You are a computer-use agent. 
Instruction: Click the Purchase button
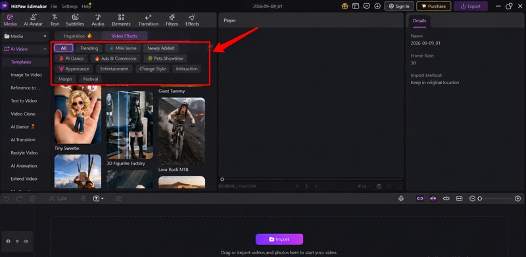click(434, 7)
